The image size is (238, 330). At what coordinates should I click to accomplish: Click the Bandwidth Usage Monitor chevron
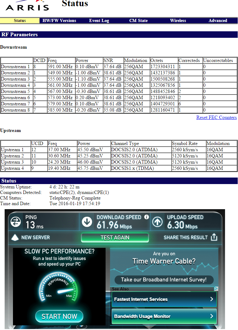pyautogui.click(x=211, y=316)
